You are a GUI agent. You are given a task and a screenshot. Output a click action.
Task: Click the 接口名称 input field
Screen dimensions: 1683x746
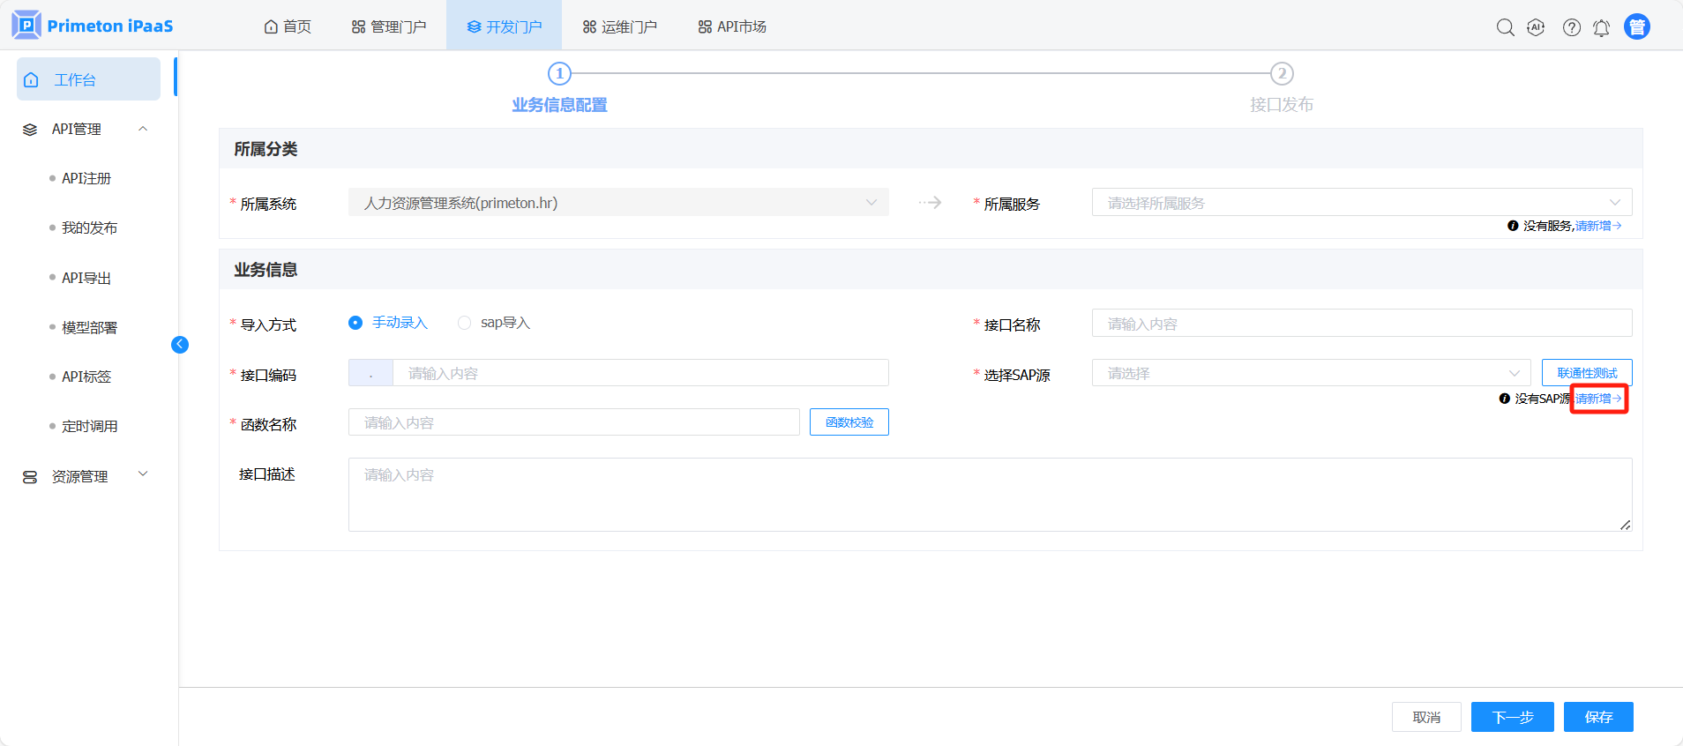point(1361,324)
